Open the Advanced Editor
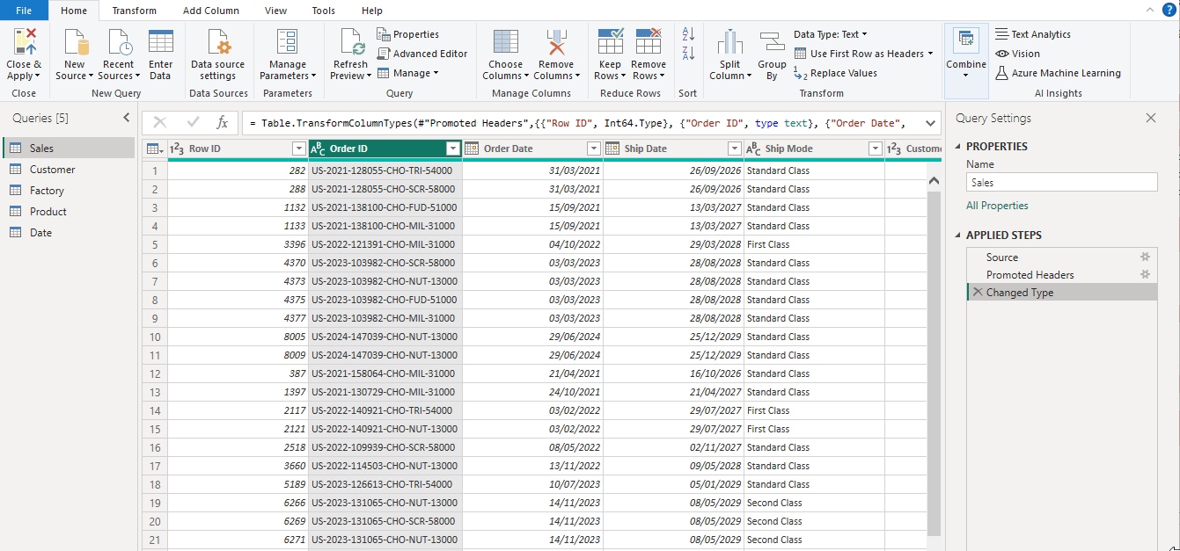The height and width of the screenshot is (551, 1180). pos(422,54)
